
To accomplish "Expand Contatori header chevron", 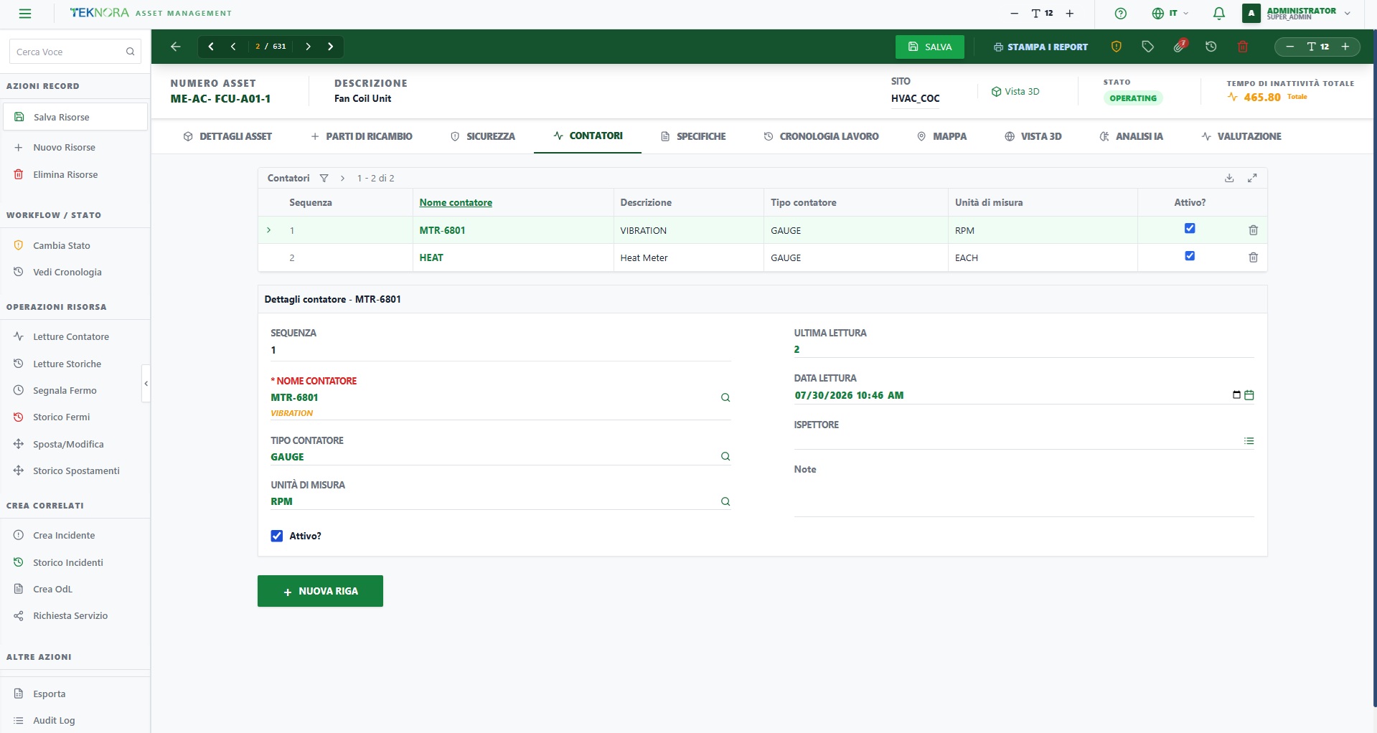I will [x=342, y=178].
